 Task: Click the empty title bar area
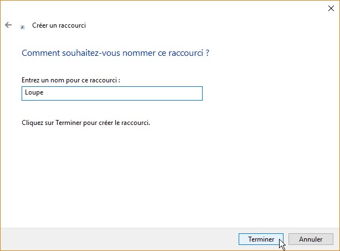pos(166,8)
